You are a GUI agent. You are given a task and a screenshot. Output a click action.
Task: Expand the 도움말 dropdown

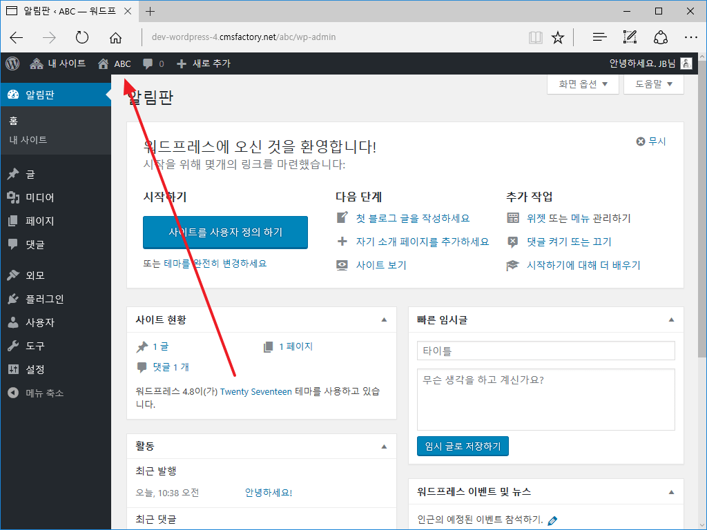(x=653, y=84)
